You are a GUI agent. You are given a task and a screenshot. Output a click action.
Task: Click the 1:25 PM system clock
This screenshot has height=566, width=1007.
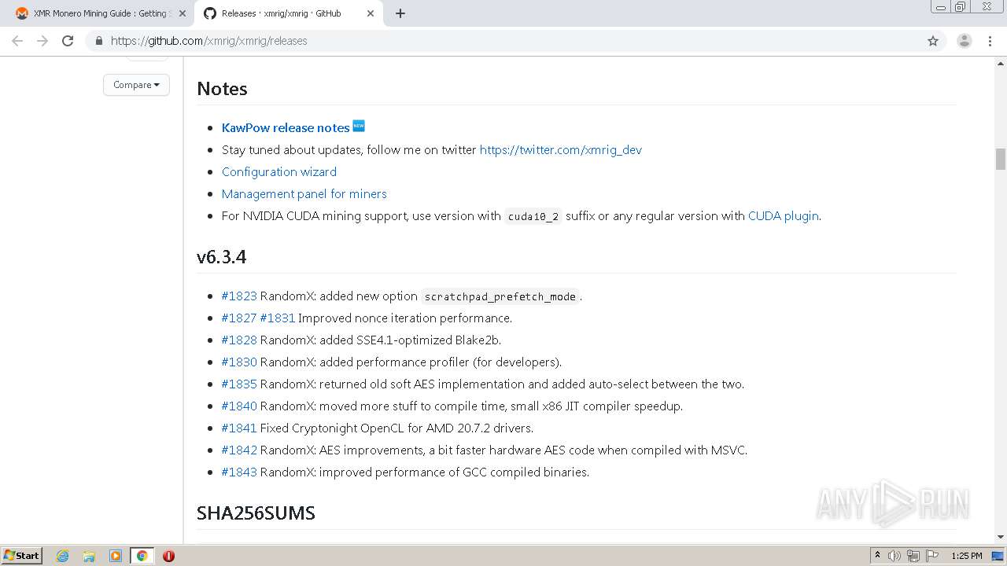[x=966, y=556]
